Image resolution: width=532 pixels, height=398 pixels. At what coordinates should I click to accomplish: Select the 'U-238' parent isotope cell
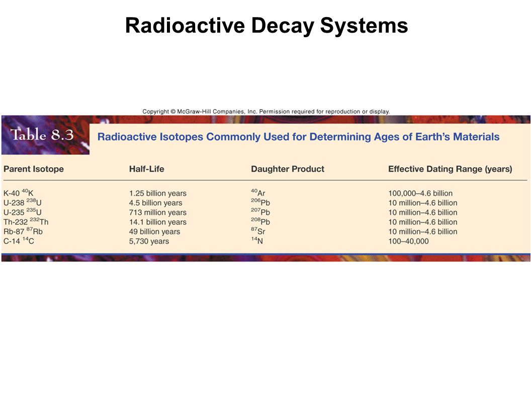coord(23,203)
